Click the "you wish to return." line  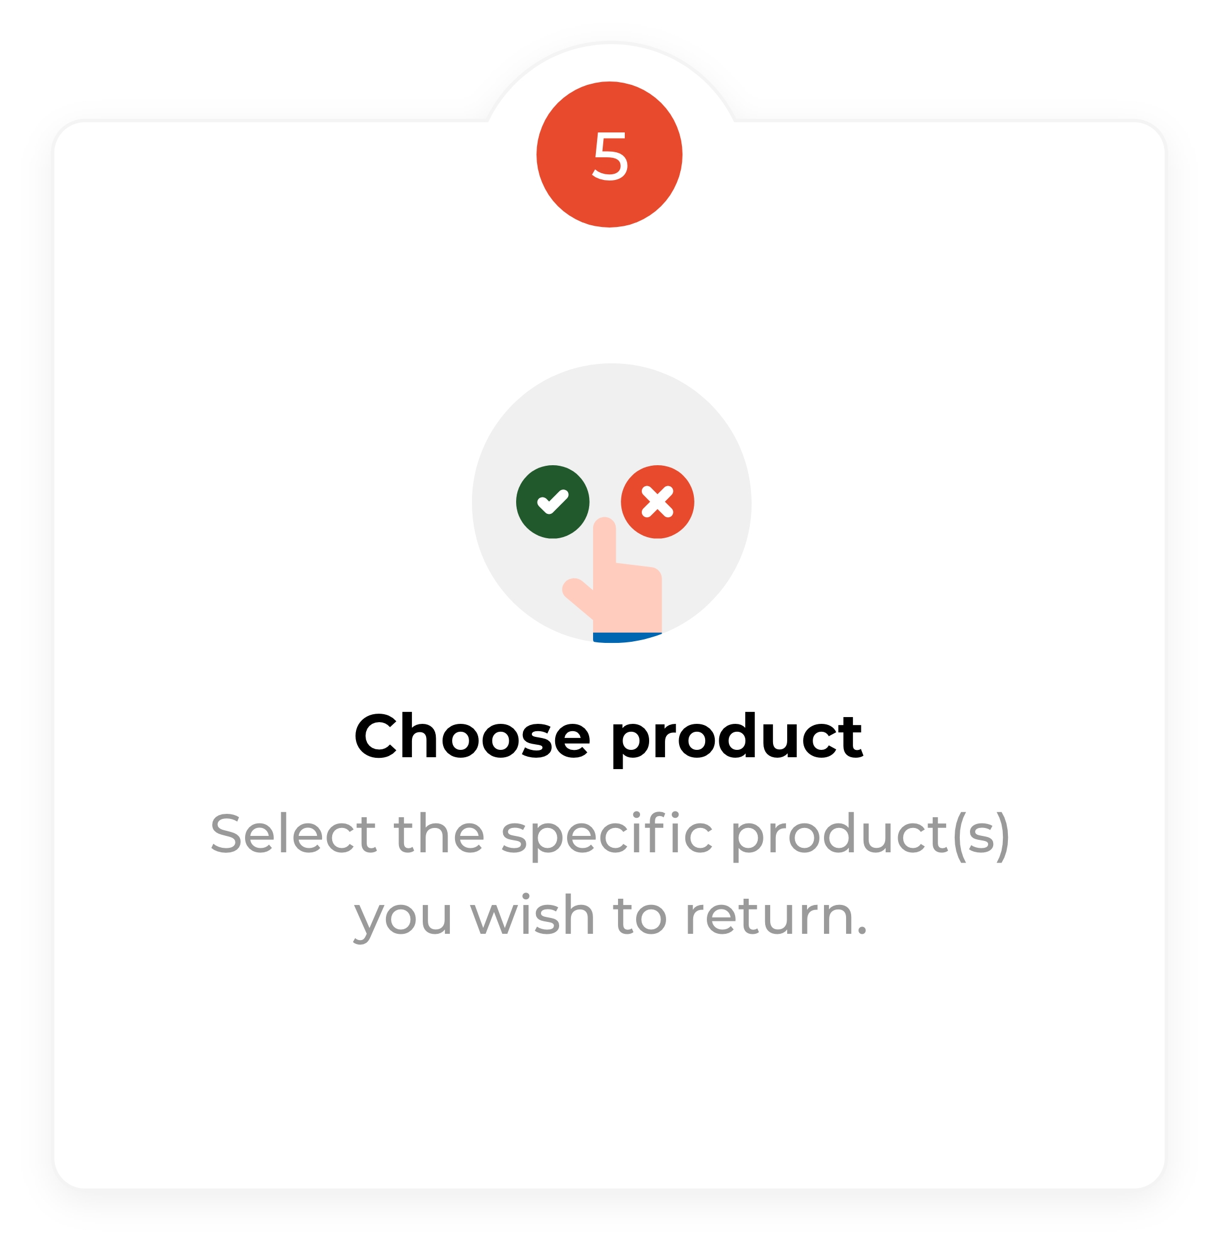(610, 916)
